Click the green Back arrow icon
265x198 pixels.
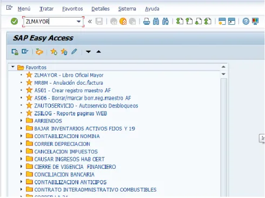click(114, 22)
